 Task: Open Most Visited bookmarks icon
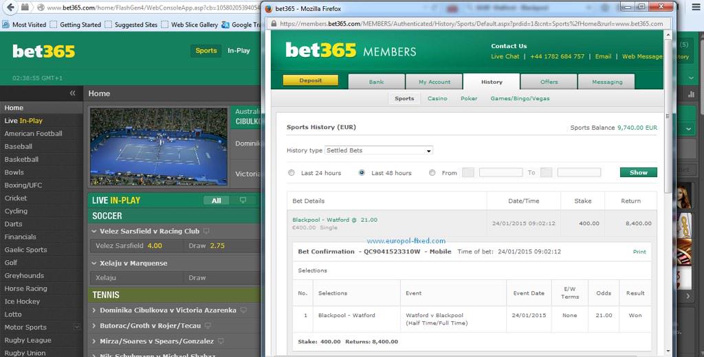point(5,25)
